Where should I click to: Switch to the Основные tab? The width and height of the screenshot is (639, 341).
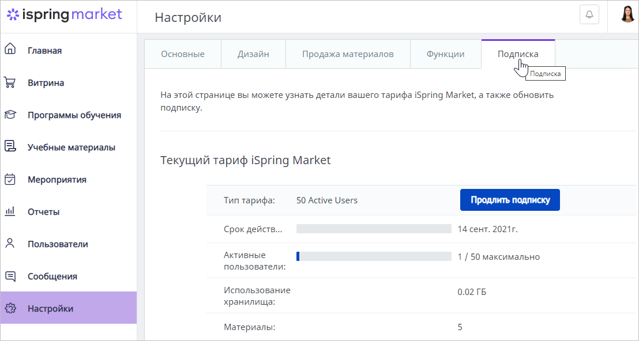(183, 54)
